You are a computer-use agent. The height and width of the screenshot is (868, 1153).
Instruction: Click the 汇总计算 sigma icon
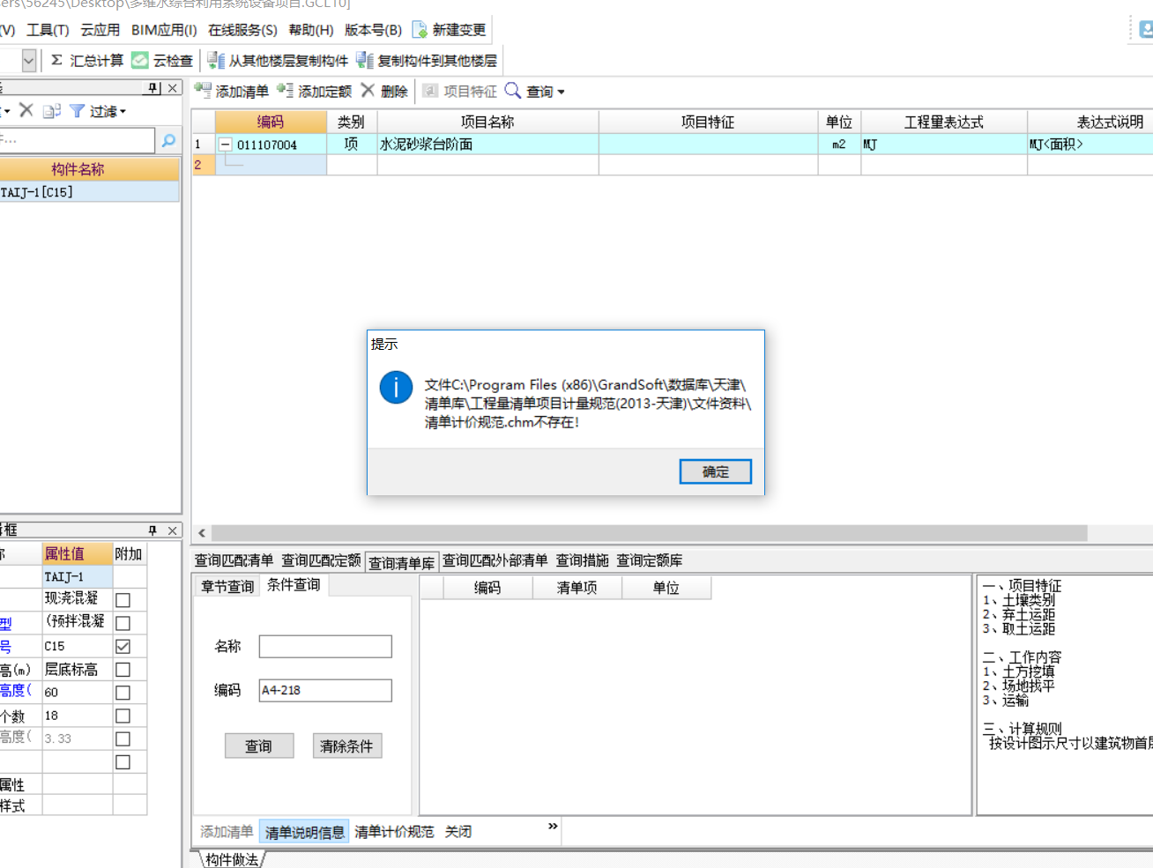(56, 60)
